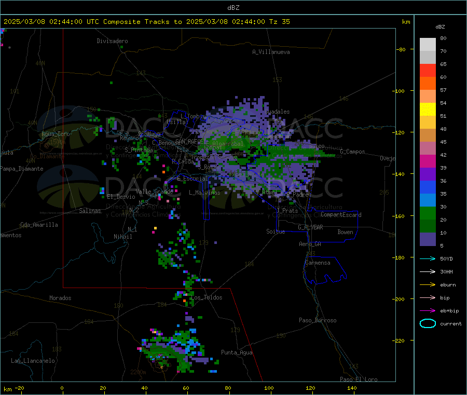Click the 'E_Escorial' map label
This screenshot has width=467, height=395.
193,179
